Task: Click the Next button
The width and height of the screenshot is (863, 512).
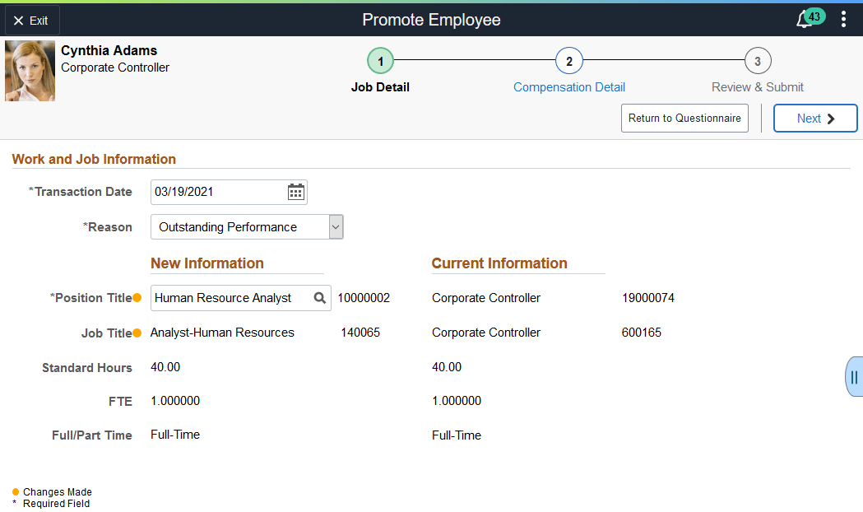Action: coord(814,118)
